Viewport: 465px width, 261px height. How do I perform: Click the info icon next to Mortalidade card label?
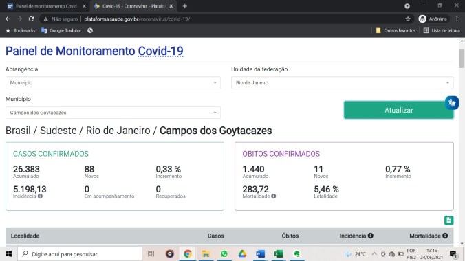click(273, 196)
